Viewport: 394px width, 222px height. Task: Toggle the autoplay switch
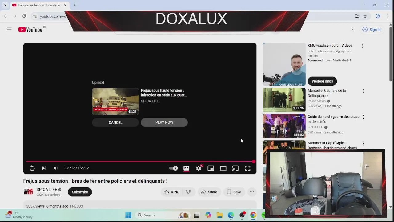coord(174,168)
